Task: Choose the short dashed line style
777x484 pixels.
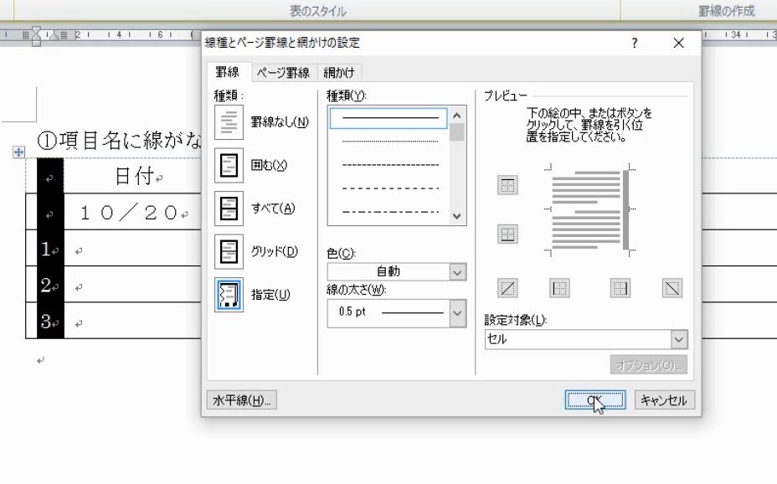Action: [x=389, y=164]
